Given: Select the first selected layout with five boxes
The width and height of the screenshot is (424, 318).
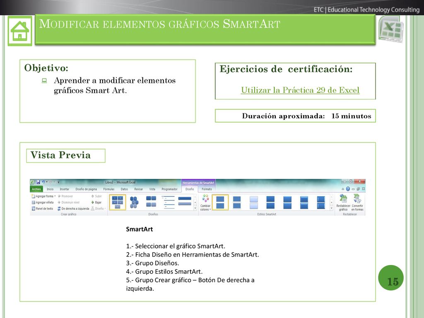Looking at the screenshot, I should [x=118, y=202].
